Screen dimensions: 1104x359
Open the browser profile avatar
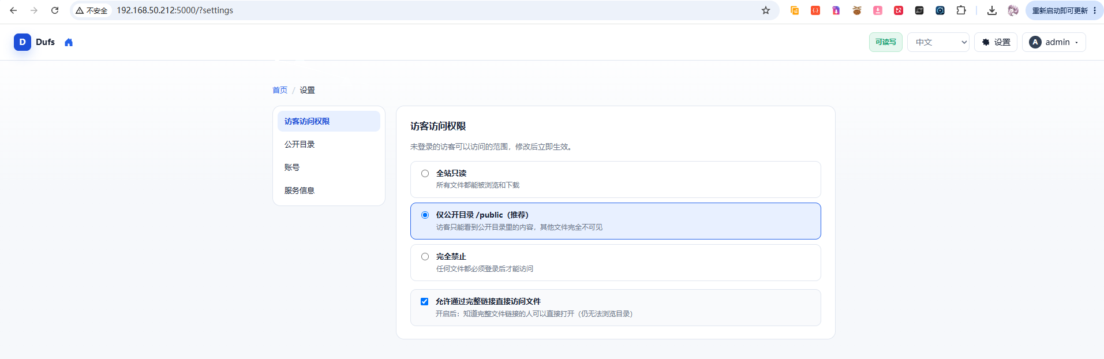(1013, 10)
